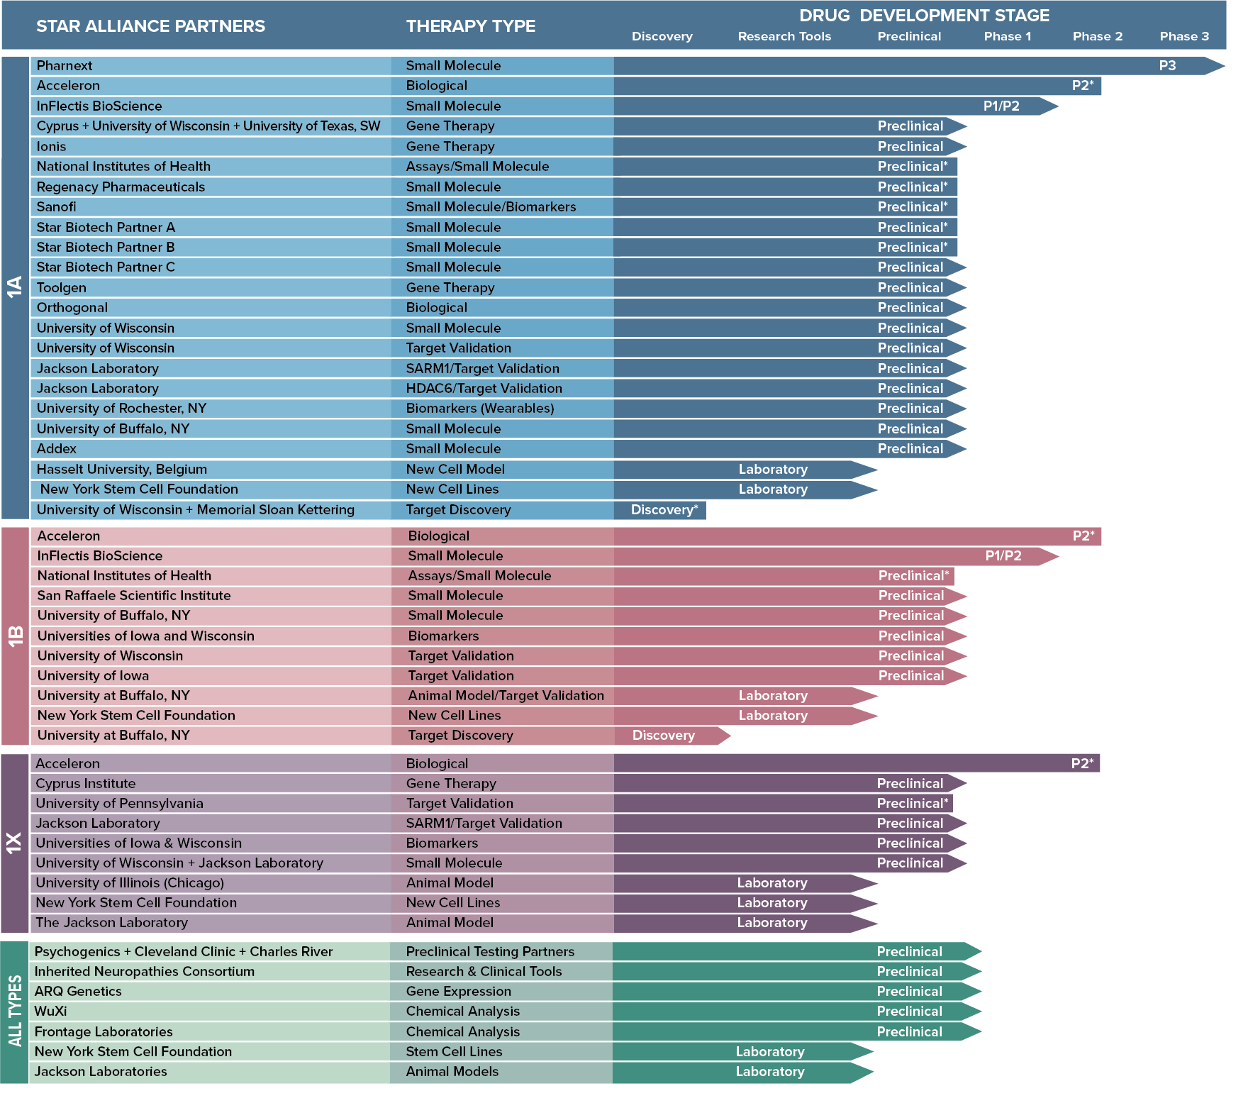This screenshot has width=1248, height=1108.
Task: Select 'Star Biotech Partner B'
Action: (x=106, y=248)
